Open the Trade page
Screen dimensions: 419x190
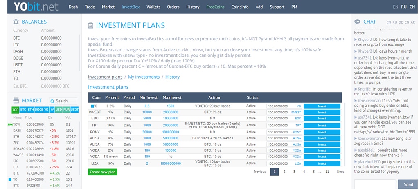90,7
